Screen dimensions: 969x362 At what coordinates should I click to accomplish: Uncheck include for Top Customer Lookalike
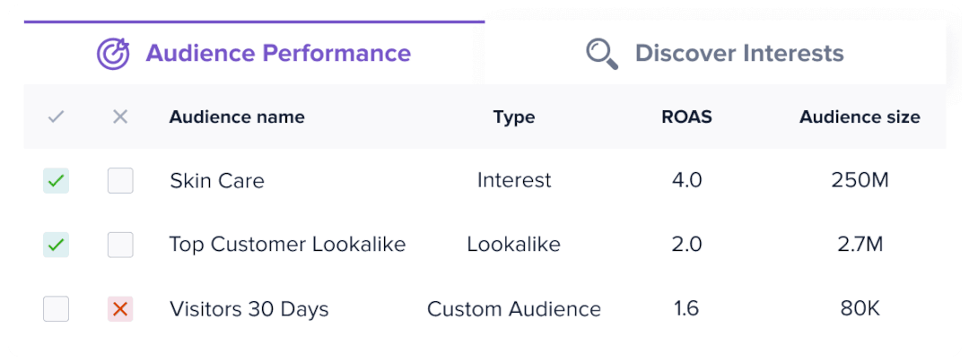[57, 245]
